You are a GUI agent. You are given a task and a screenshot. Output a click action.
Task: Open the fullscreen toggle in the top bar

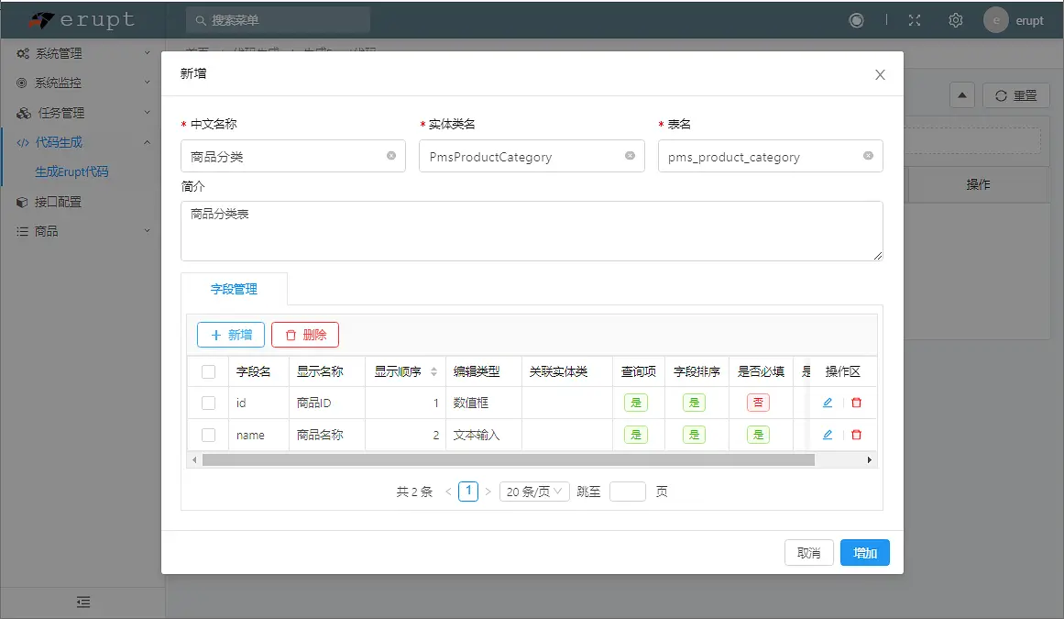pyautogui.click(x=914, y=19)
